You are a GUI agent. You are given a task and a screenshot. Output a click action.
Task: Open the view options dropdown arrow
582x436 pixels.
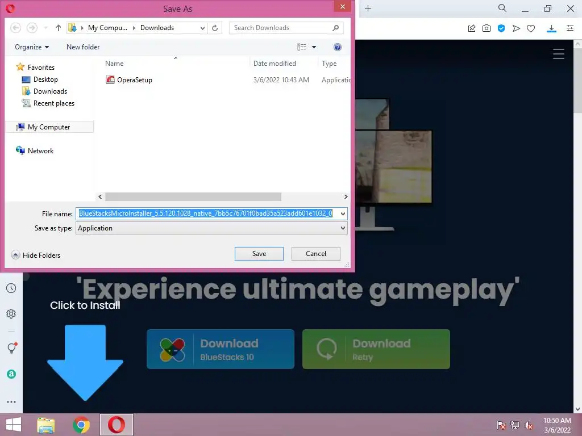pos(314,47)
